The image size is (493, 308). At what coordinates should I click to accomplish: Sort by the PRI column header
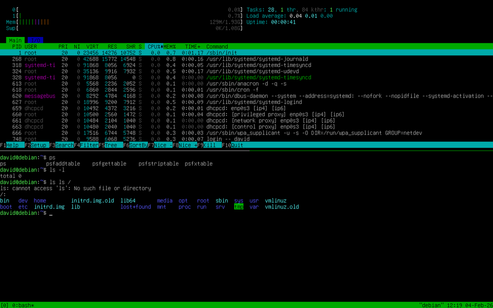pos(63,46)
